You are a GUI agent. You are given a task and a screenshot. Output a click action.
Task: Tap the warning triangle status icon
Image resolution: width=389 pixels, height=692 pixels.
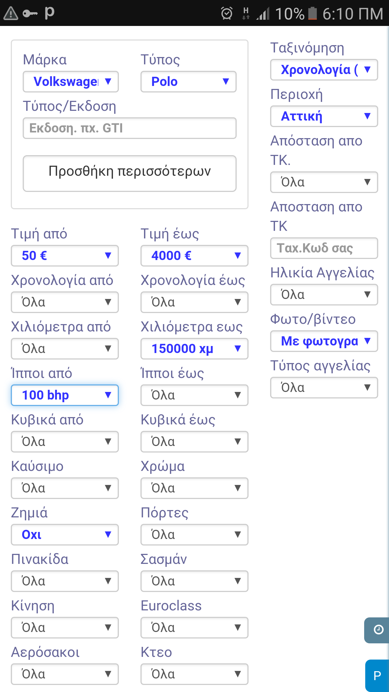click(11, 13)
